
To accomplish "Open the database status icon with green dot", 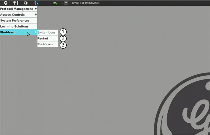I will (x=55, y=3).
